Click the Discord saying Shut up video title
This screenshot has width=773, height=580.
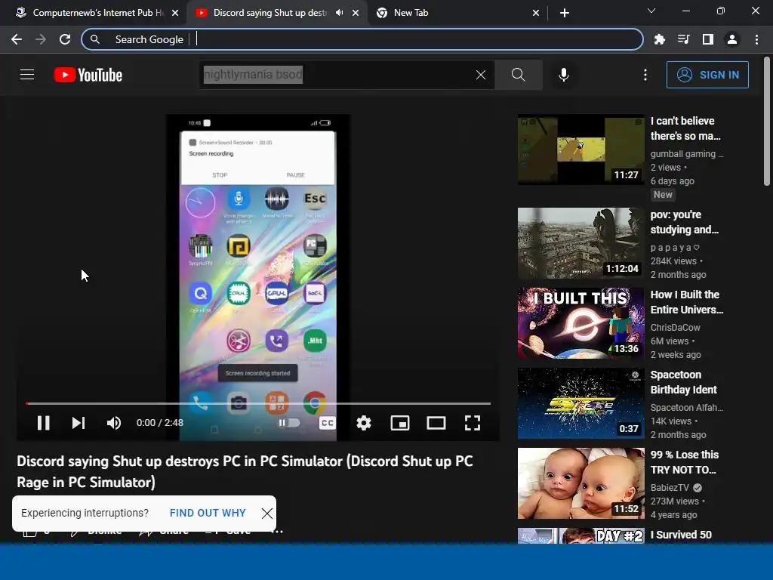(245, 471)
